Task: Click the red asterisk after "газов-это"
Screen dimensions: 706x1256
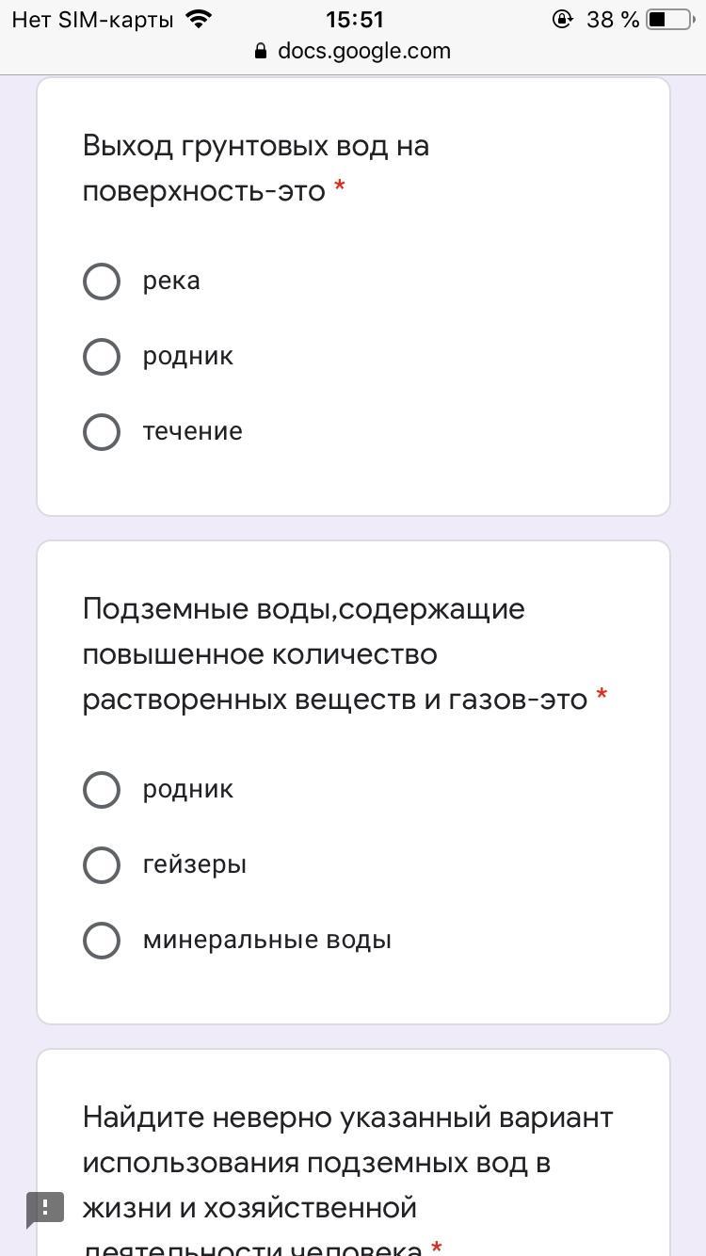Action: coord(602,698)
